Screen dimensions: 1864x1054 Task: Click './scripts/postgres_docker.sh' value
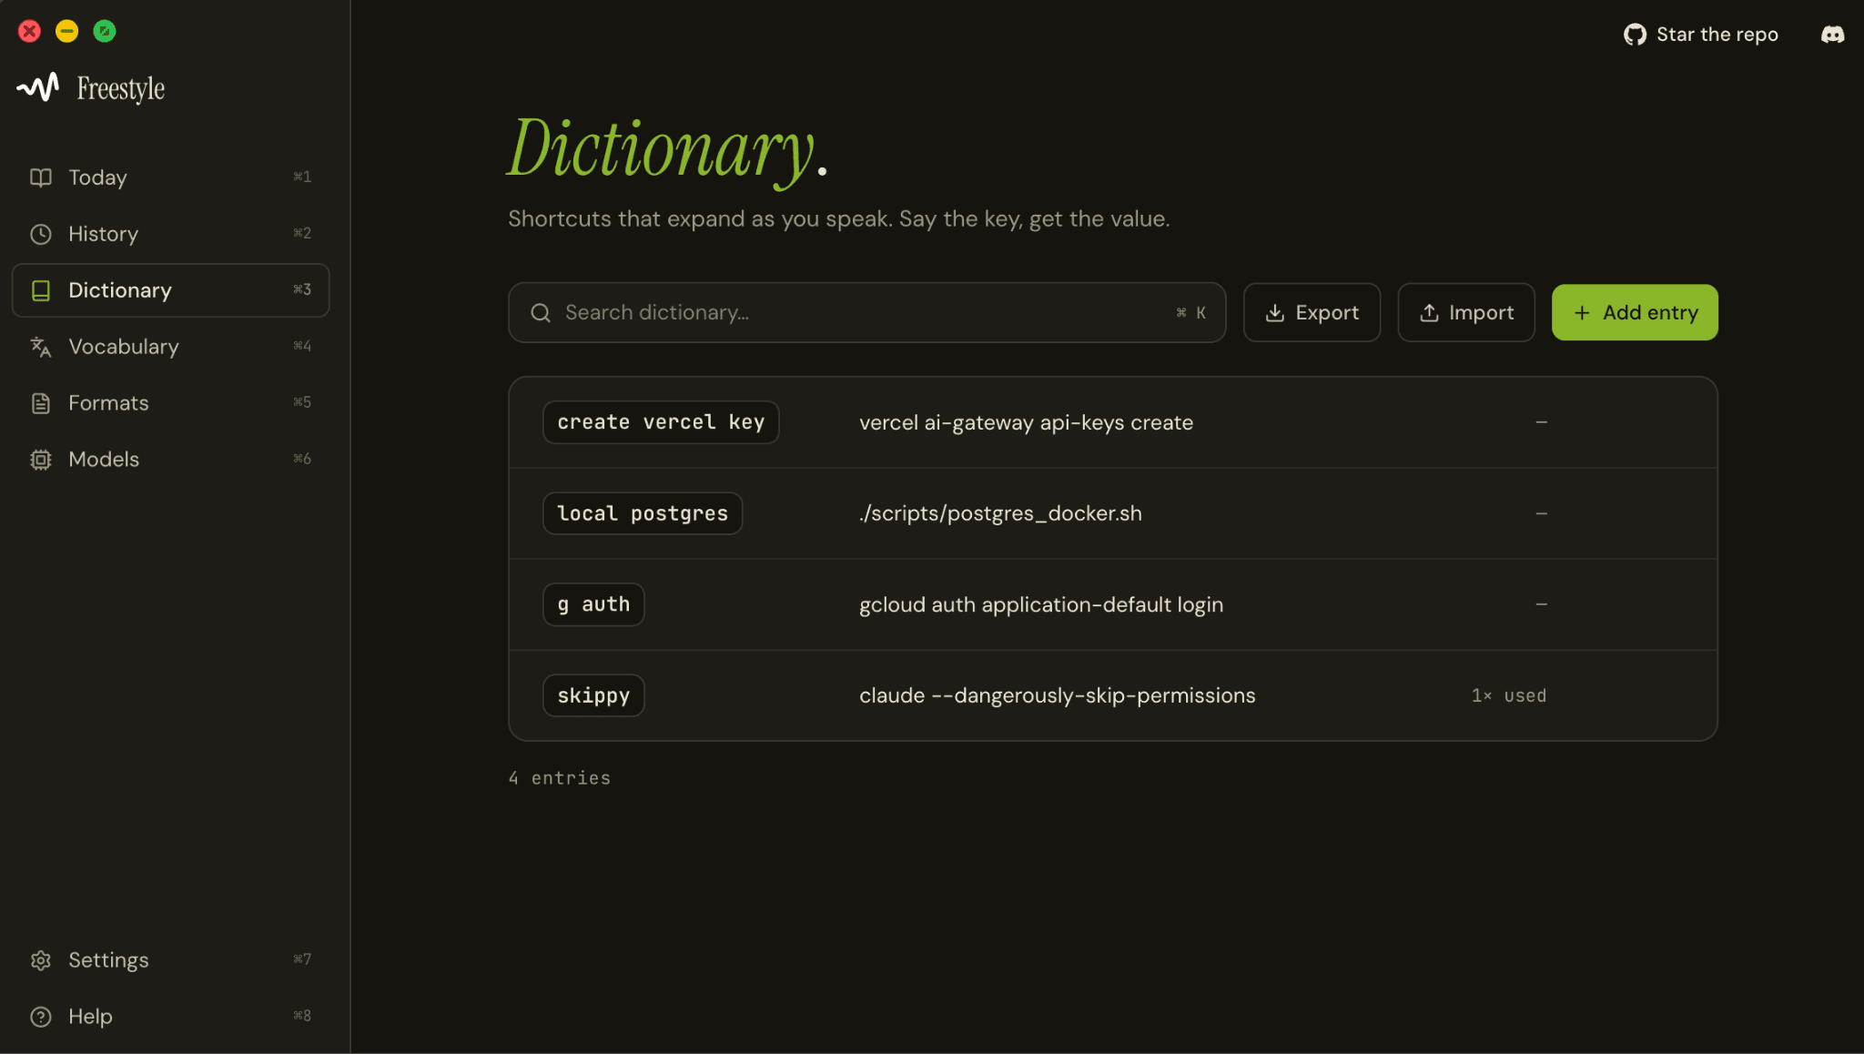point(1000,513)
